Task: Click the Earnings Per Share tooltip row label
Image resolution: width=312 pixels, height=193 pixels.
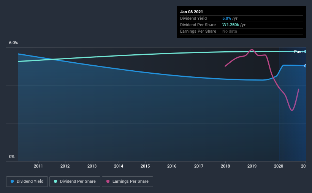Action: click(x=198, y=31)
